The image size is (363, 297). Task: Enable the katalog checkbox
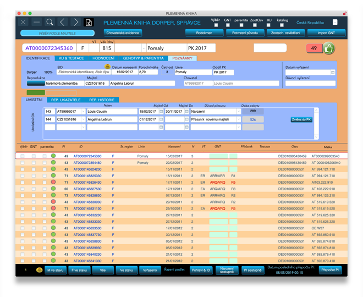[282, 25]
